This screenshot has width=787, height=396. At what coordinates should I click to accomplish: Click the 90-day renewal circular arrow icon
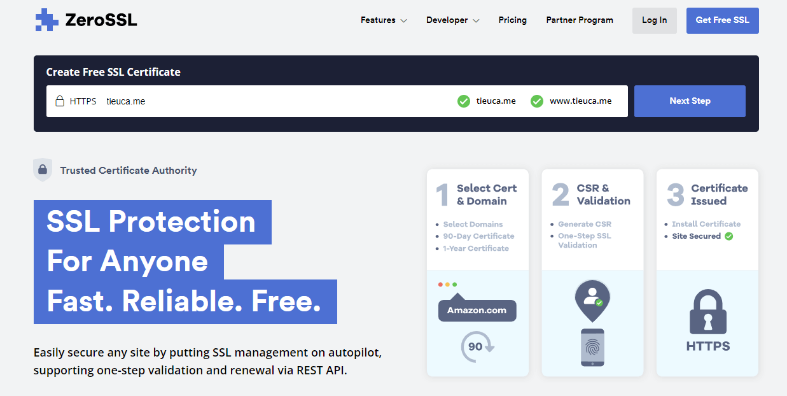click(x=477, y=347)
